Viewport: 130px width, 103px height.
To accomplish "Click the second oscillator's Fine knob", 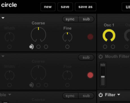I will click(x=67, y=75).
